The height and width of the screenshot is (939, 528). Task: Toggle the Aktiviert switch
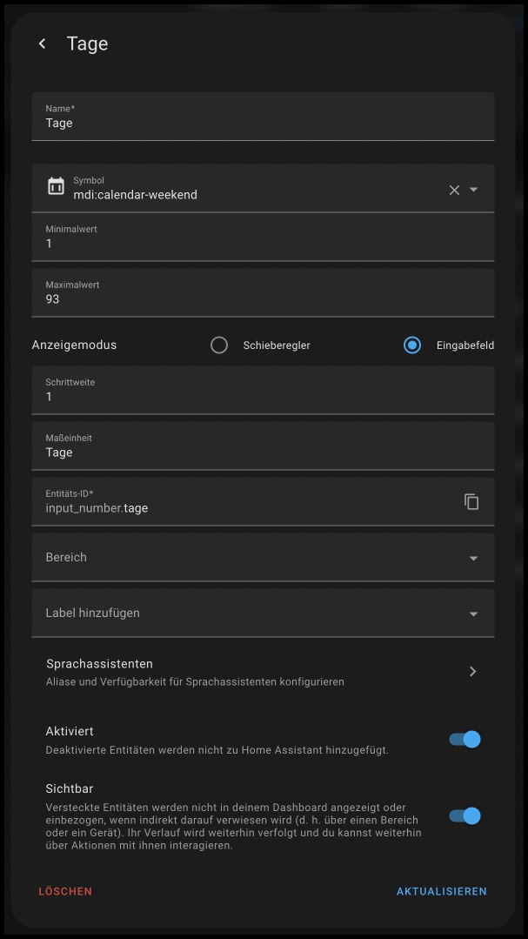pyautogui.click(x=465, y=739)
